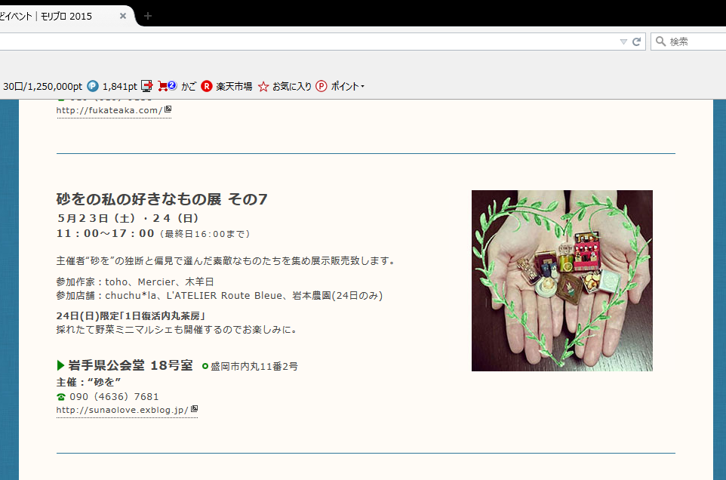Click the お気に入り star icon

tap(263, 87)
